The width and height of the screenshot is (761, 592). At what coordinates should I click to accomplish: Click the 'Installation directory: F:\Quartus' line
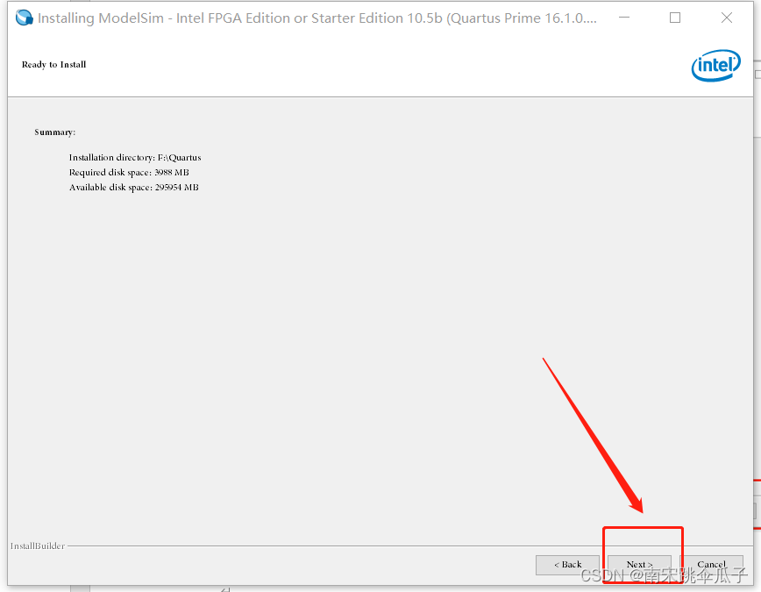click(x=135, y=157)
